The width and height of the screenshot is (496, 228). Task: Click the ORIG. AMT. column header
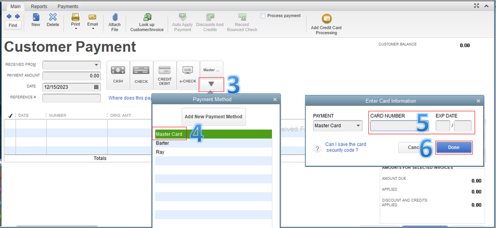(x=121, y=115)
